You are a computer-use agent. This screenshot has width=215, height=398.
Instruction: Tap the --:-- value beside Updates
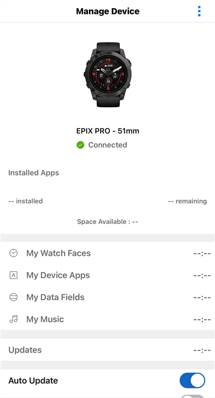(x=202, y=350)
